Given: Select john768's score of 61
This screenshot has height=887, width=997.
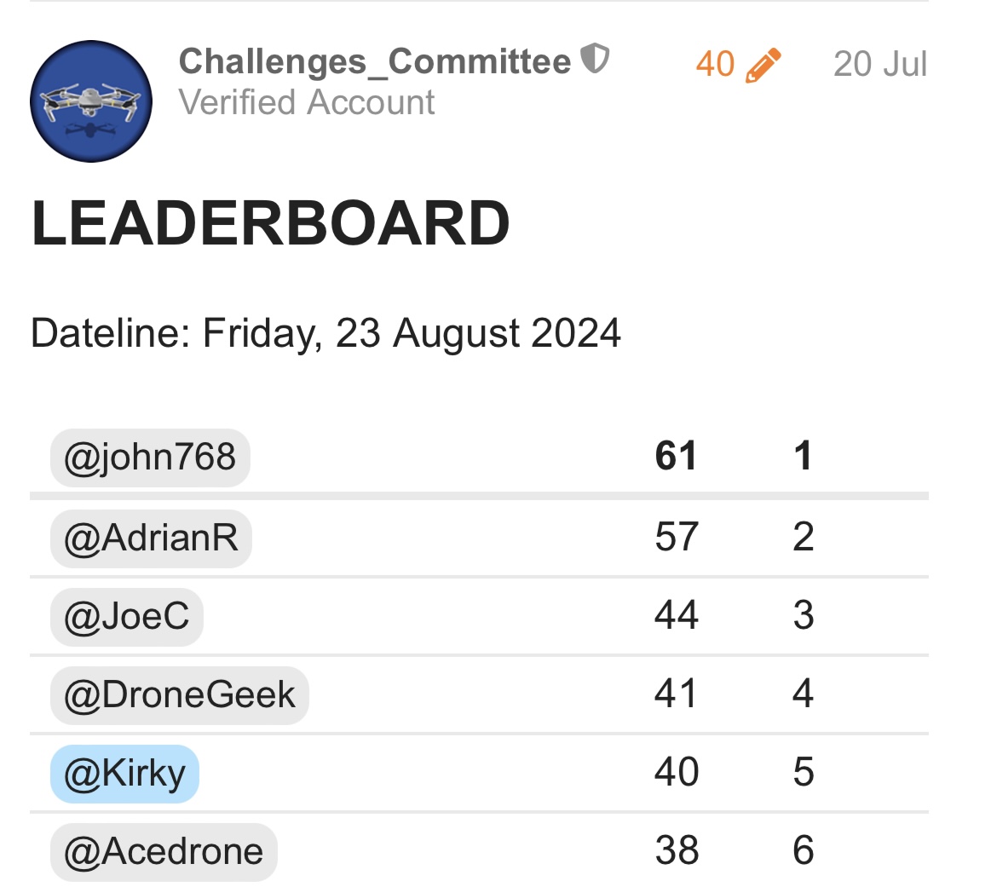Looking at the screenshot, I should point(676,456).
